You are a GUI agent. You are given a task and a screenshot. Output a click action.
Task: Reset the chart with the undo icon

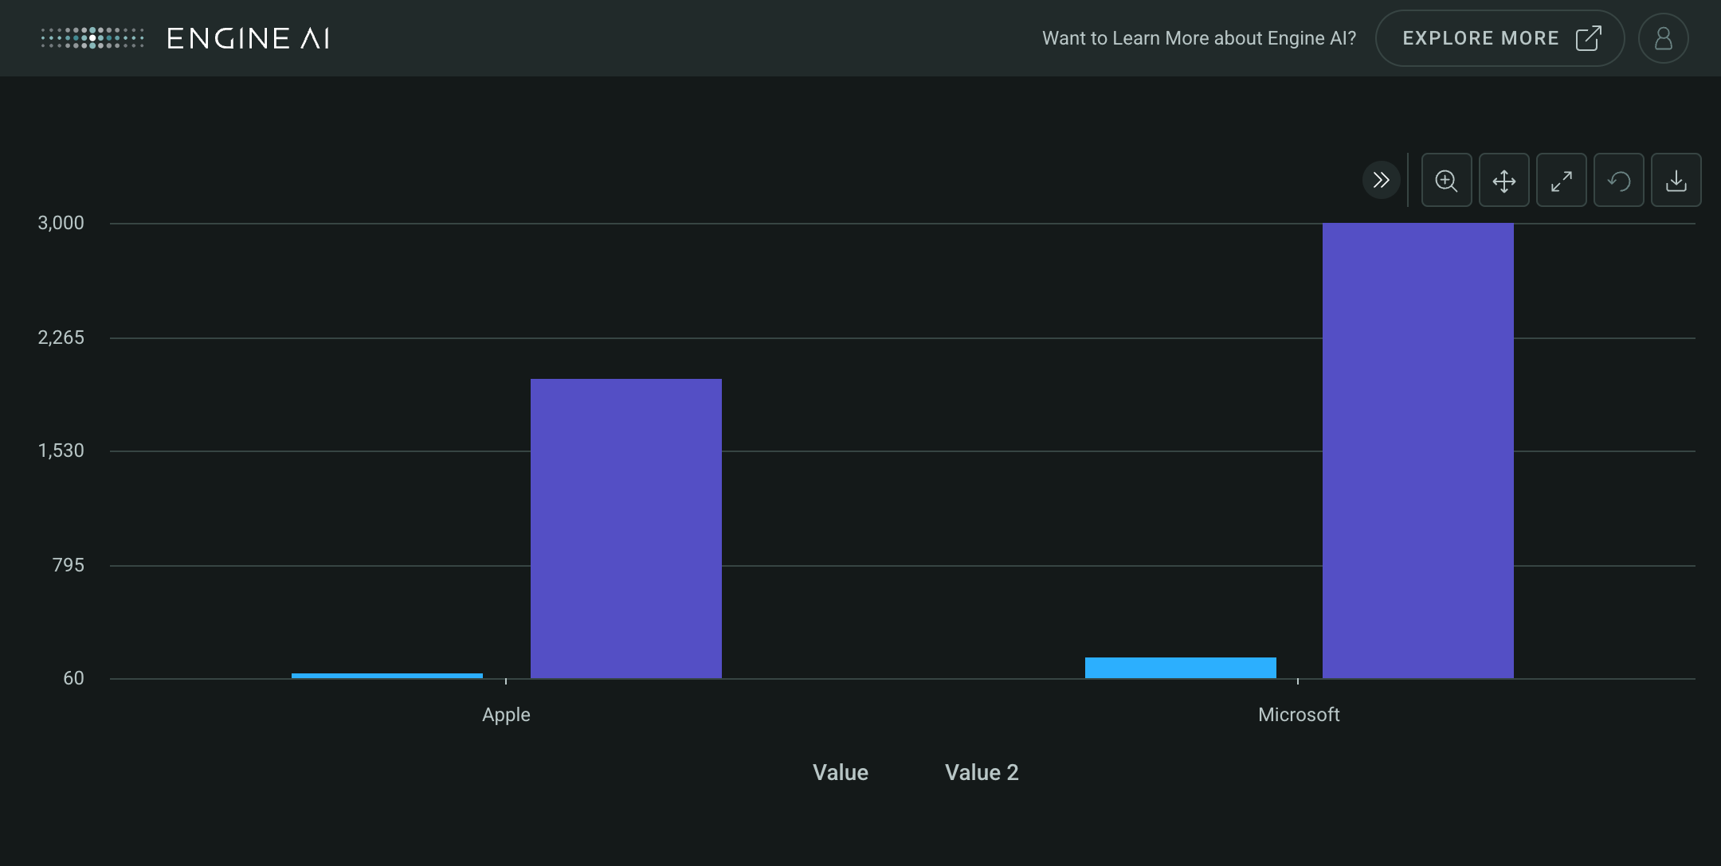click(1618, 180)
